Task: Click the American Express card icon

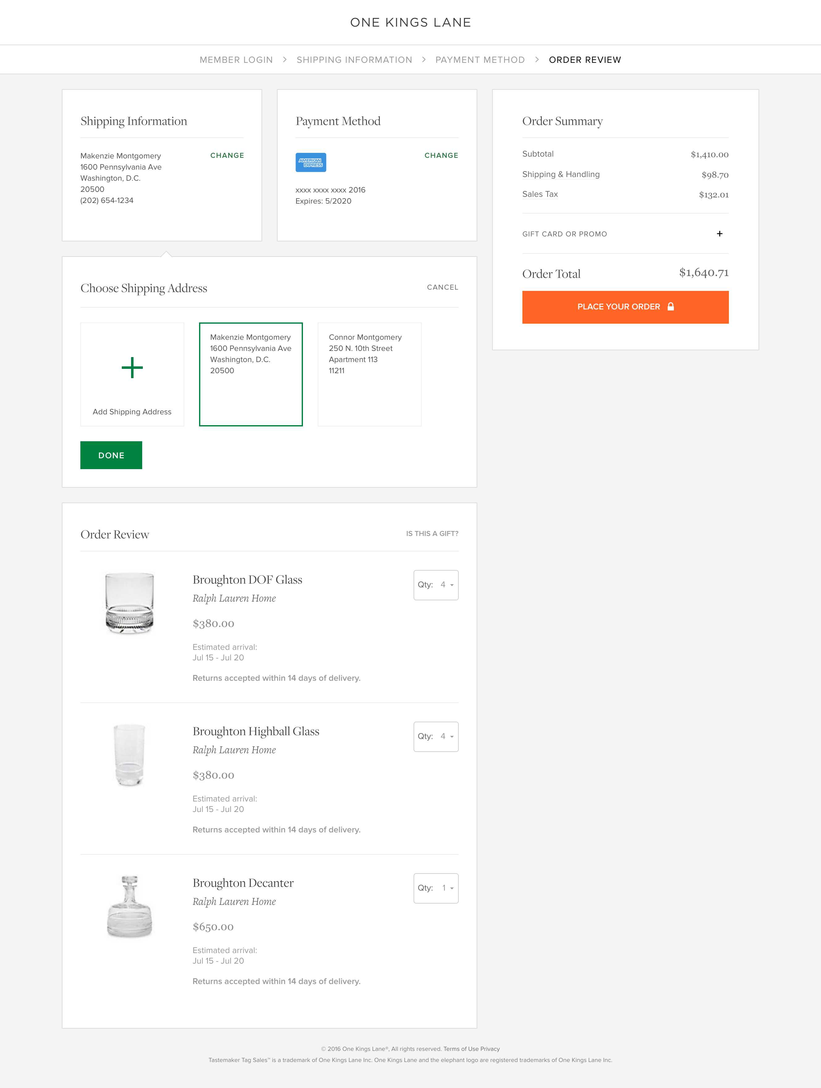Action: [311, 162]
